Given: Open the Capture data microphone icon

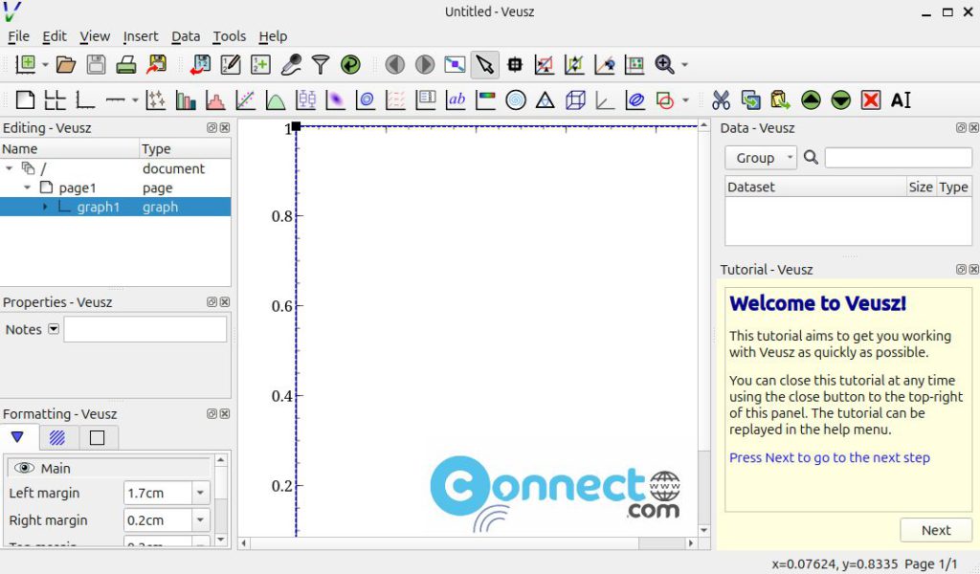Looking at the screenshot, I should pos(290,65).
